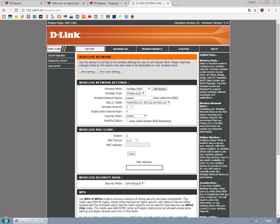Switch to the Таблички browser tab
The width and height of the screenshot is (280, 224).
pos(66,3)
